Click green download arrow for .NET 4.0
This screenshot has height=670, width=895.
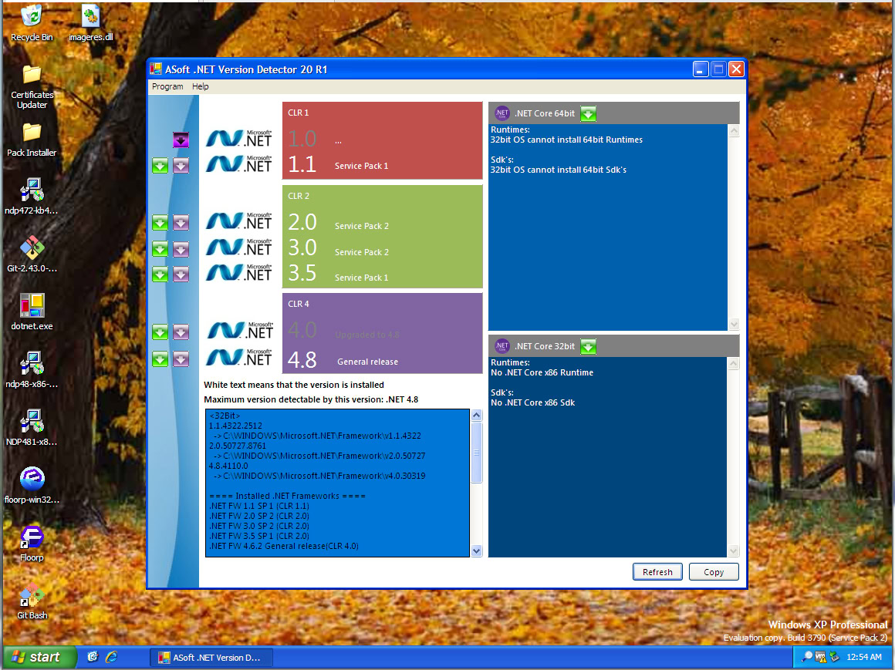click(160, 332)
